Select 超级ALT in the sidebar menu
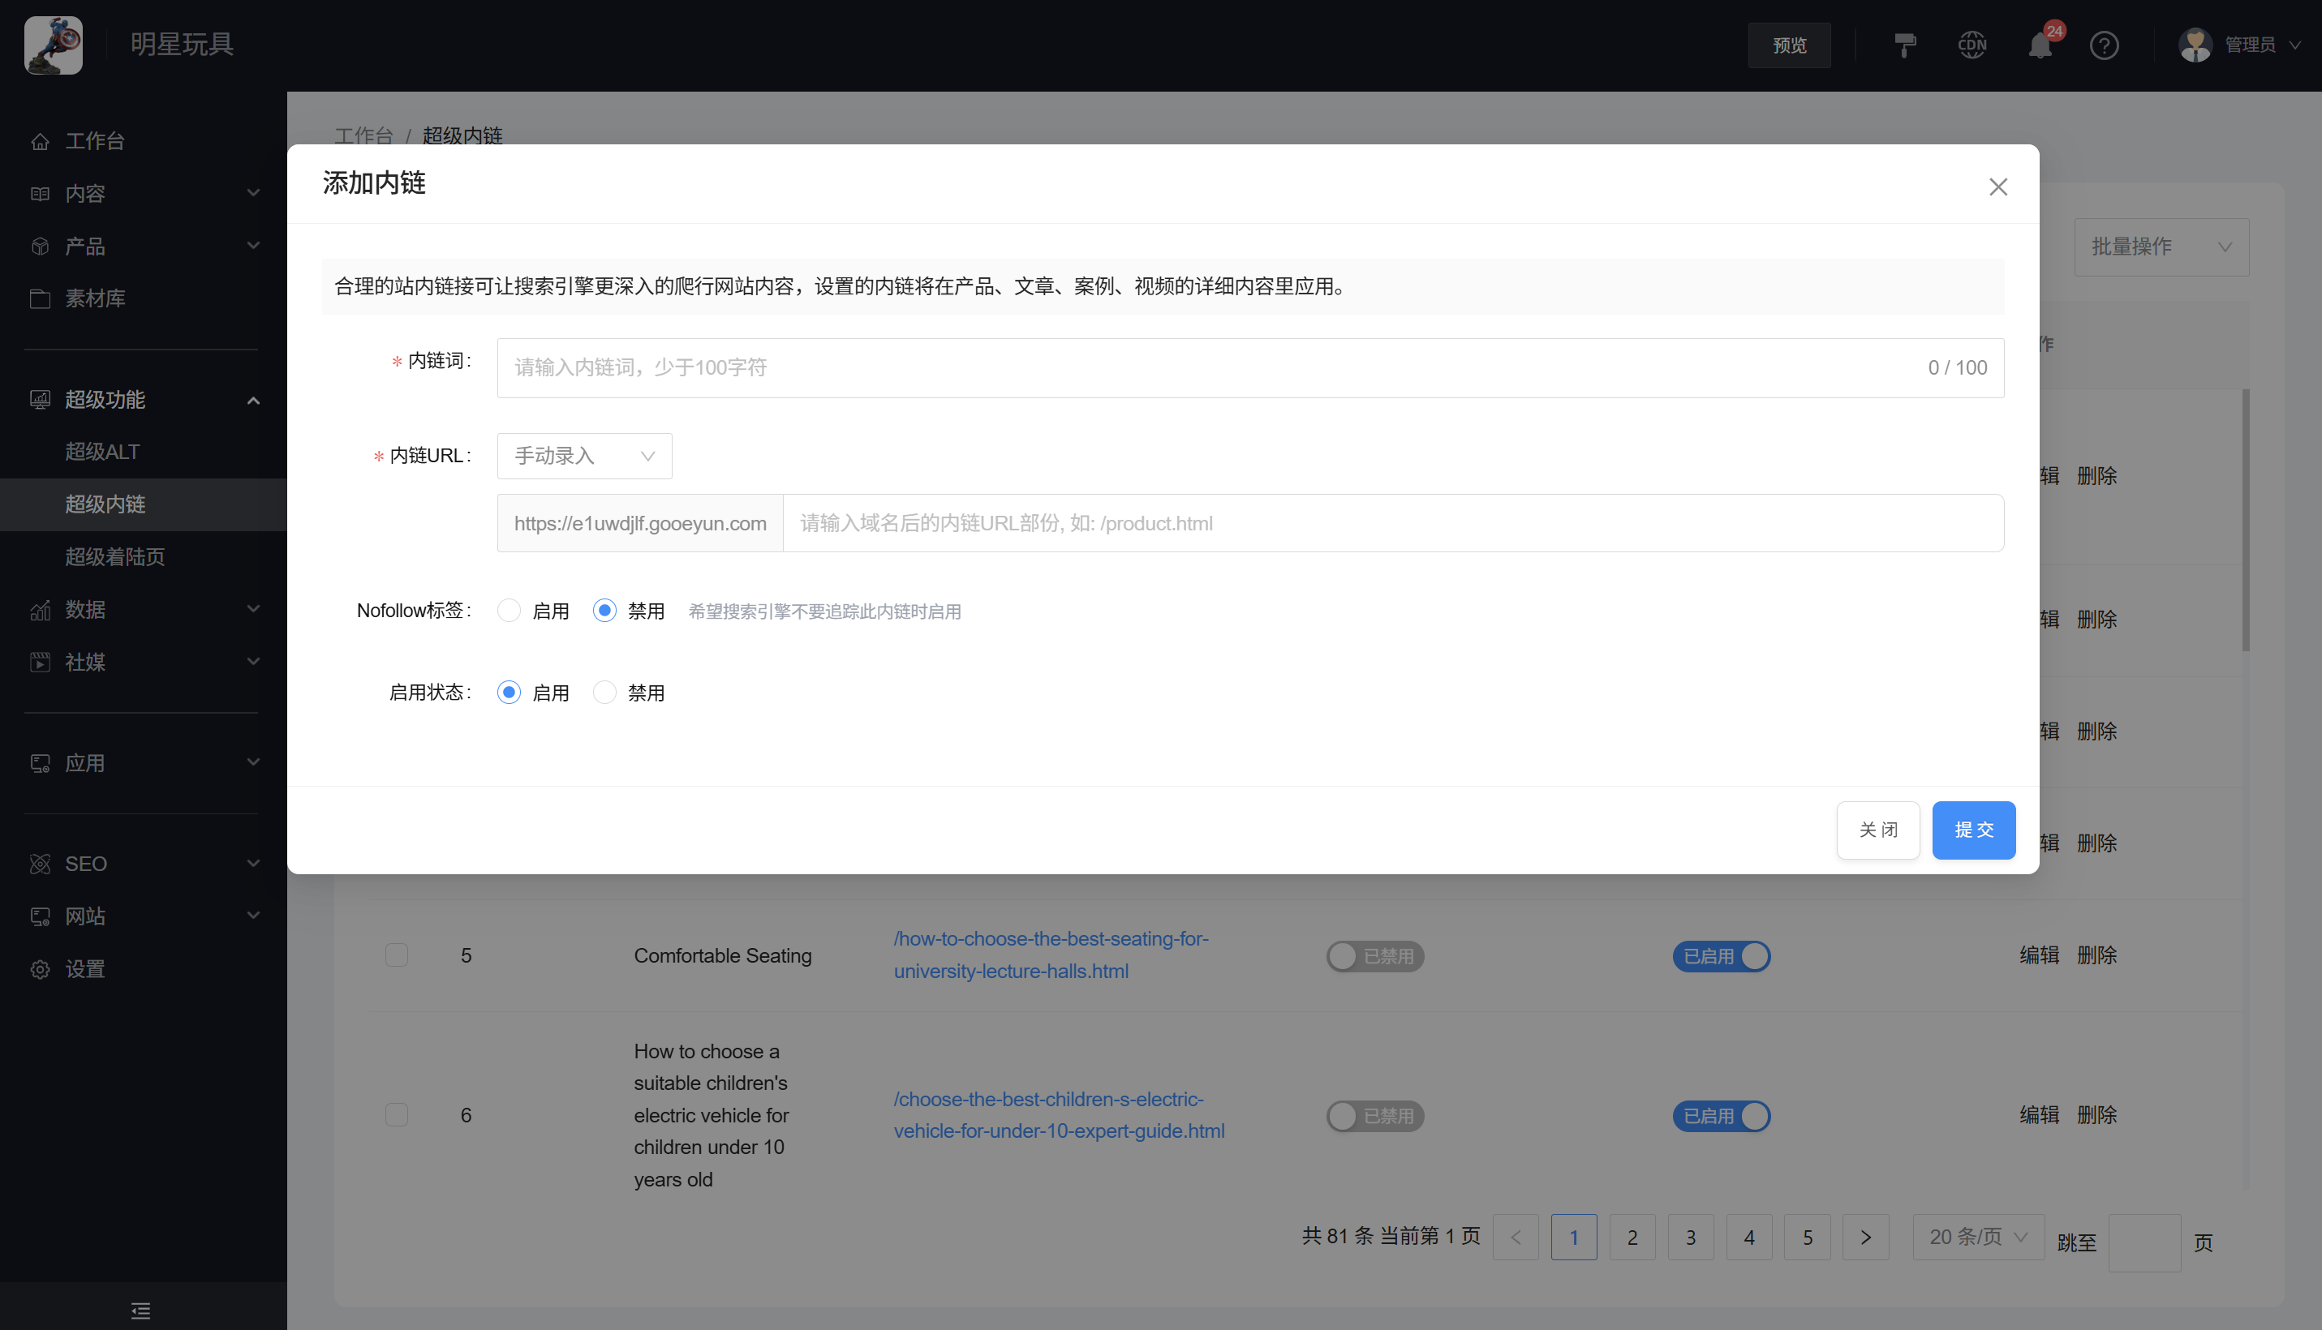2322x1330 pixels. (x=101, y=451)
